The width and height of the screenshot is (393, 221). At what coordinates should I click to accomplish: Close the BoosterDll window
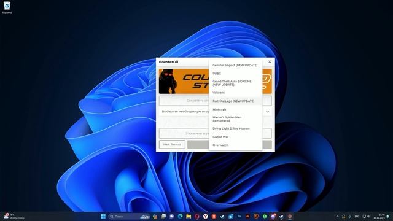point(270,61)
